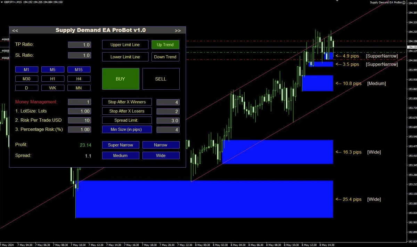Click the Lower Limit Line button

pyautogui.click(x=125, y=57)
